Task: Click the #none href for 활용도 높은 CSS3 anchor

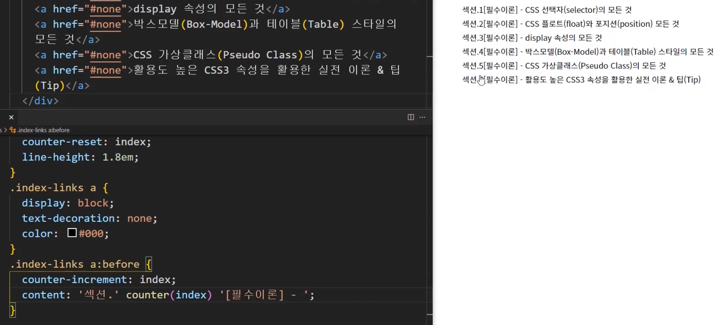Action: click(x=105, y=70)
